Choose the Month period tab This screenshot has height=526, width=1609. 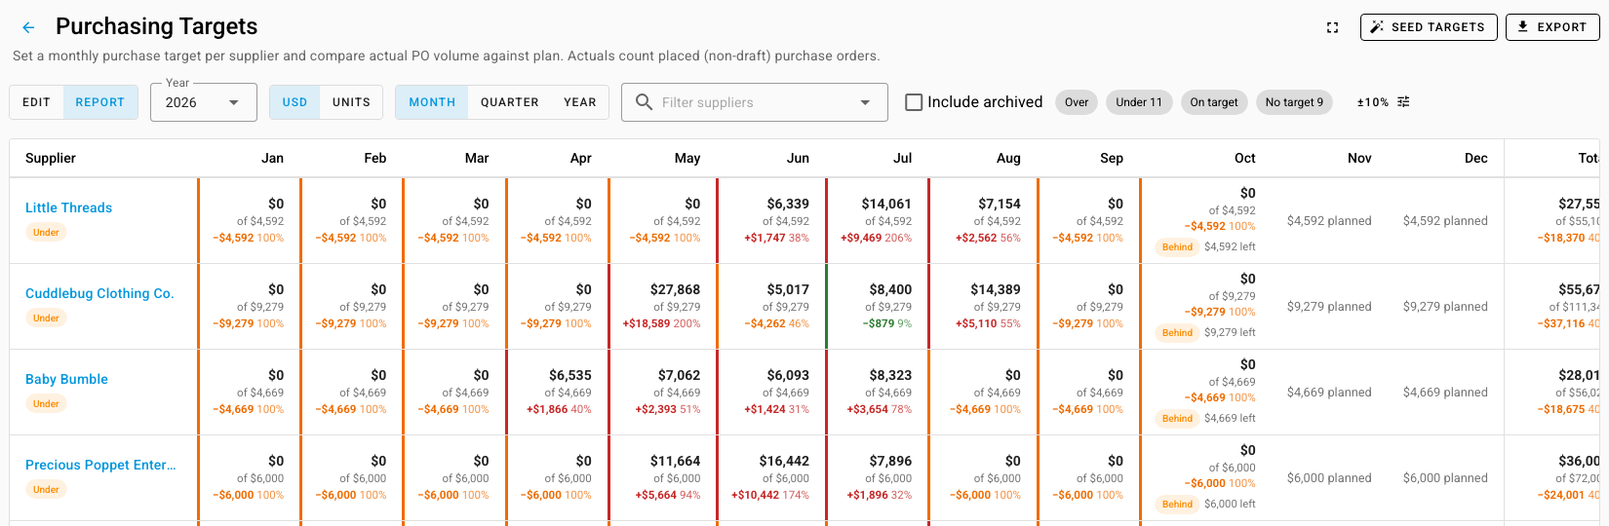432,102
